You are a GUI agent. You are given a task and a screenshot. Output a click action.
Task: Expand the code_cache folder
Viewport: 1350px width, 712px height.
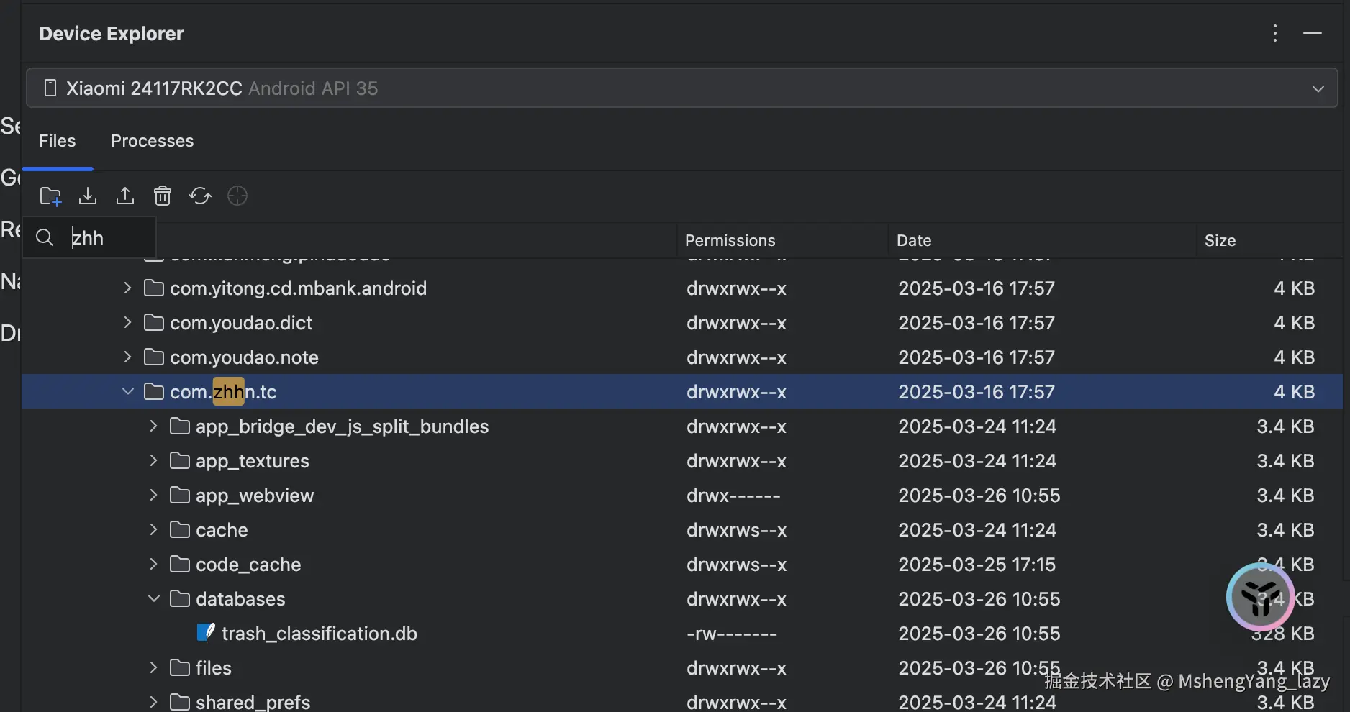(153, 564)
